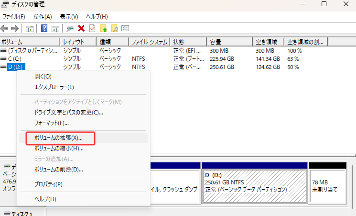Open the 操作(A) menu

point(42,17)
